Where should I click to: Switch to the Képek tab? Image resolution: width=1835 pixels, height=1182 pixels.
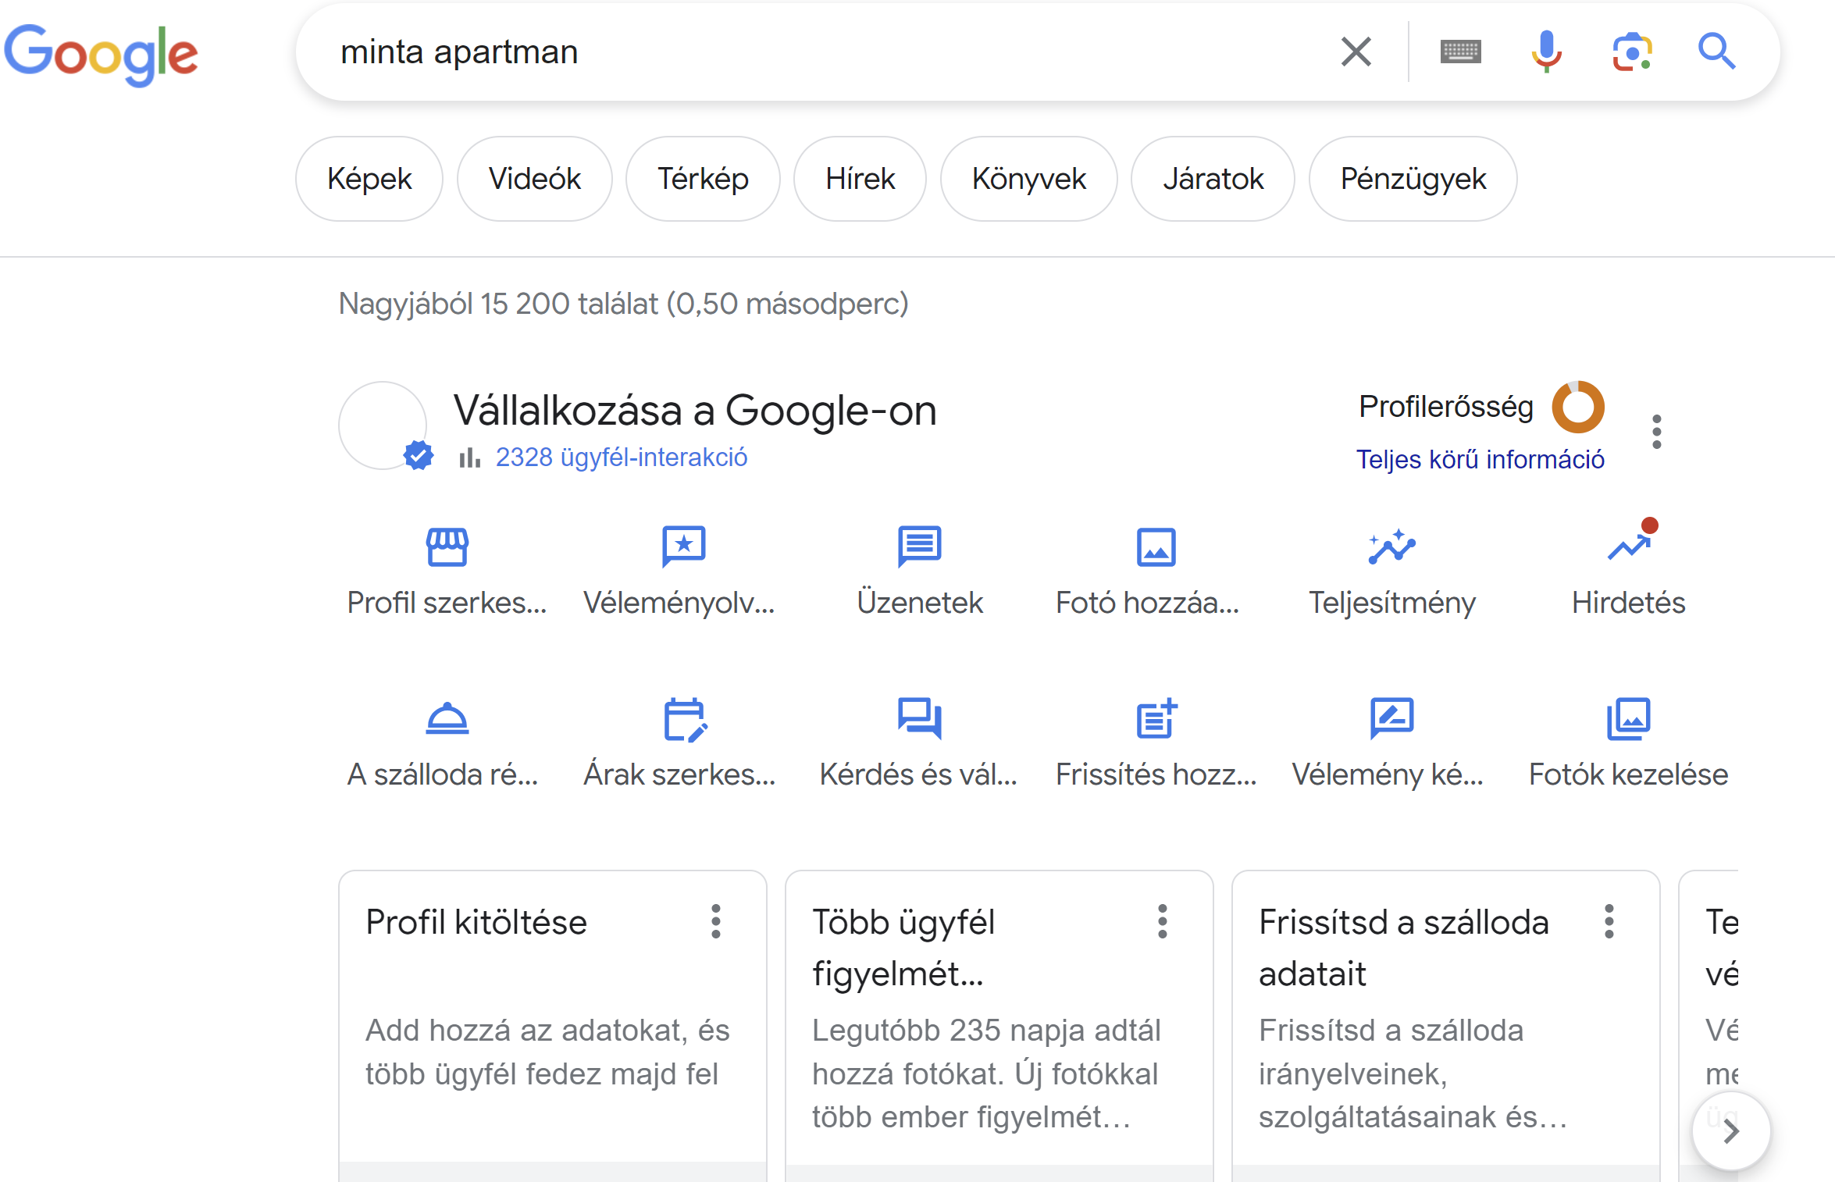tap(369, 178)
